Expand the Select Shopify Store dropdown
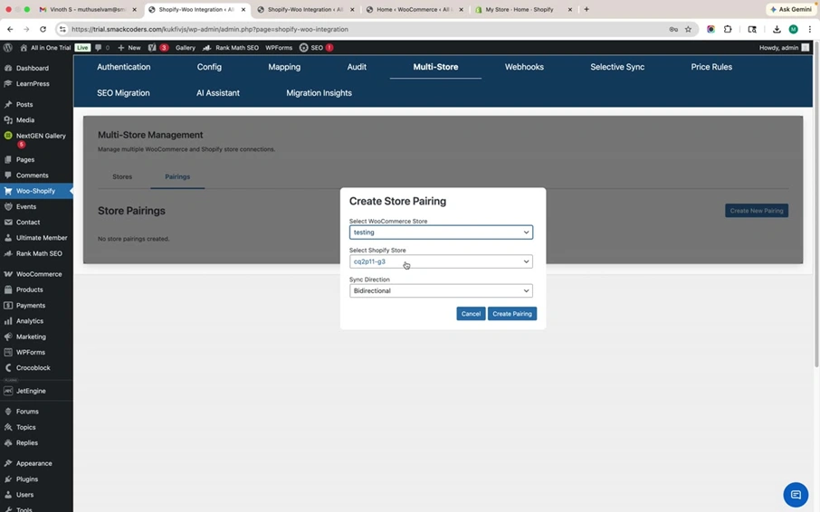Screen dimensions: 820x512 [x=441, y=261]
